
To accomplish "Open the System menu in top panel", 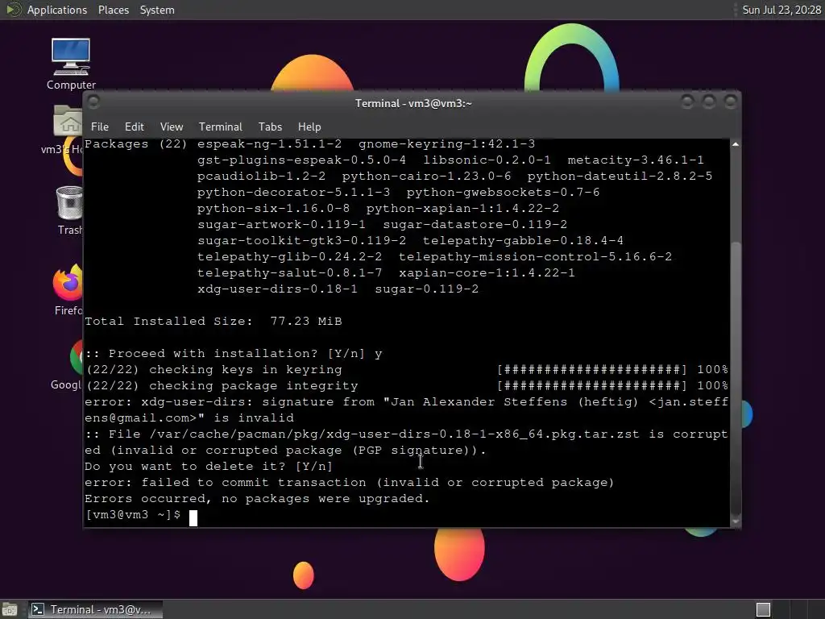I will [x=157, y=10].
